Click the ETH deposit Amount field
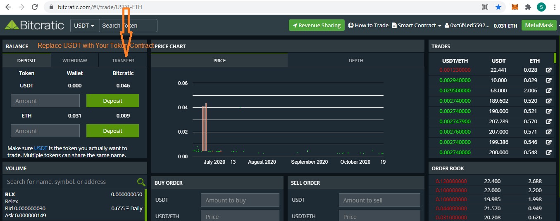Screen dimensions: 560x221 (45, 131)
